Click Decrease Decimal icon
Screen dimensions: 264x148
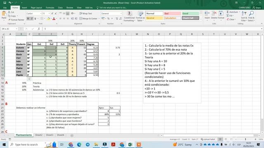click(120, 18)
